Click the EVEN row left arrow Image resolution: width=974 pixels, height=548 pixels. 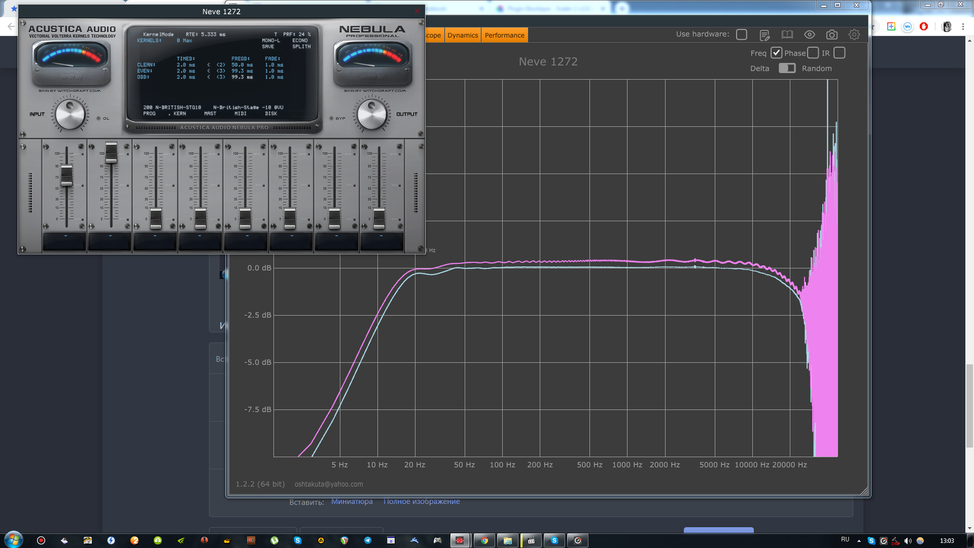click(208, 71)
